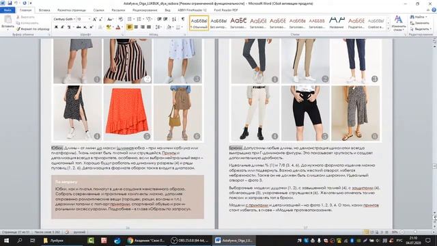Click the Найти button
Viewport: 437px width, 246px height.
(419, 16)
